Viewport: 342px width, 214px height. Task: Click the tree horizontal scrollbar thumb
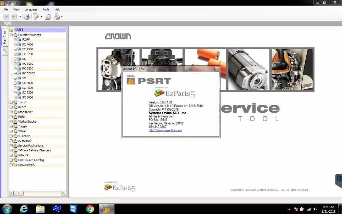(x=18, y=193)
